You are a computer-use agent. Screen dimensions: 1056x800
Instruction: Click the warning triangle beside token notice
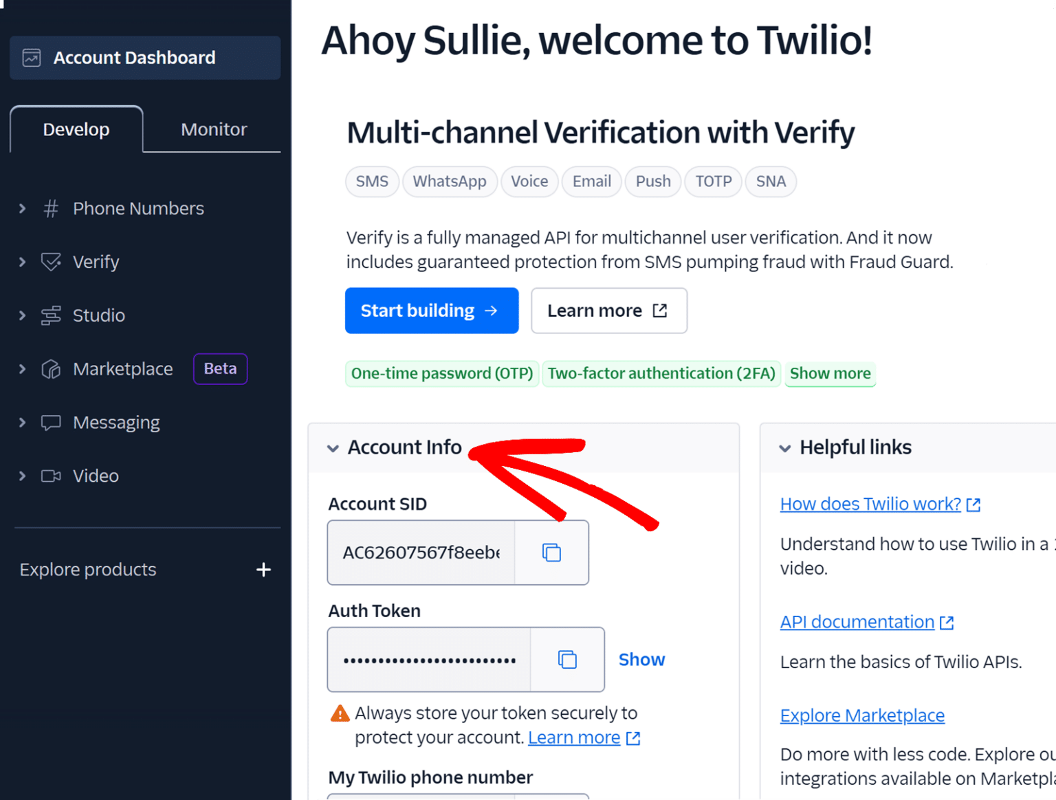click(339, 713)
